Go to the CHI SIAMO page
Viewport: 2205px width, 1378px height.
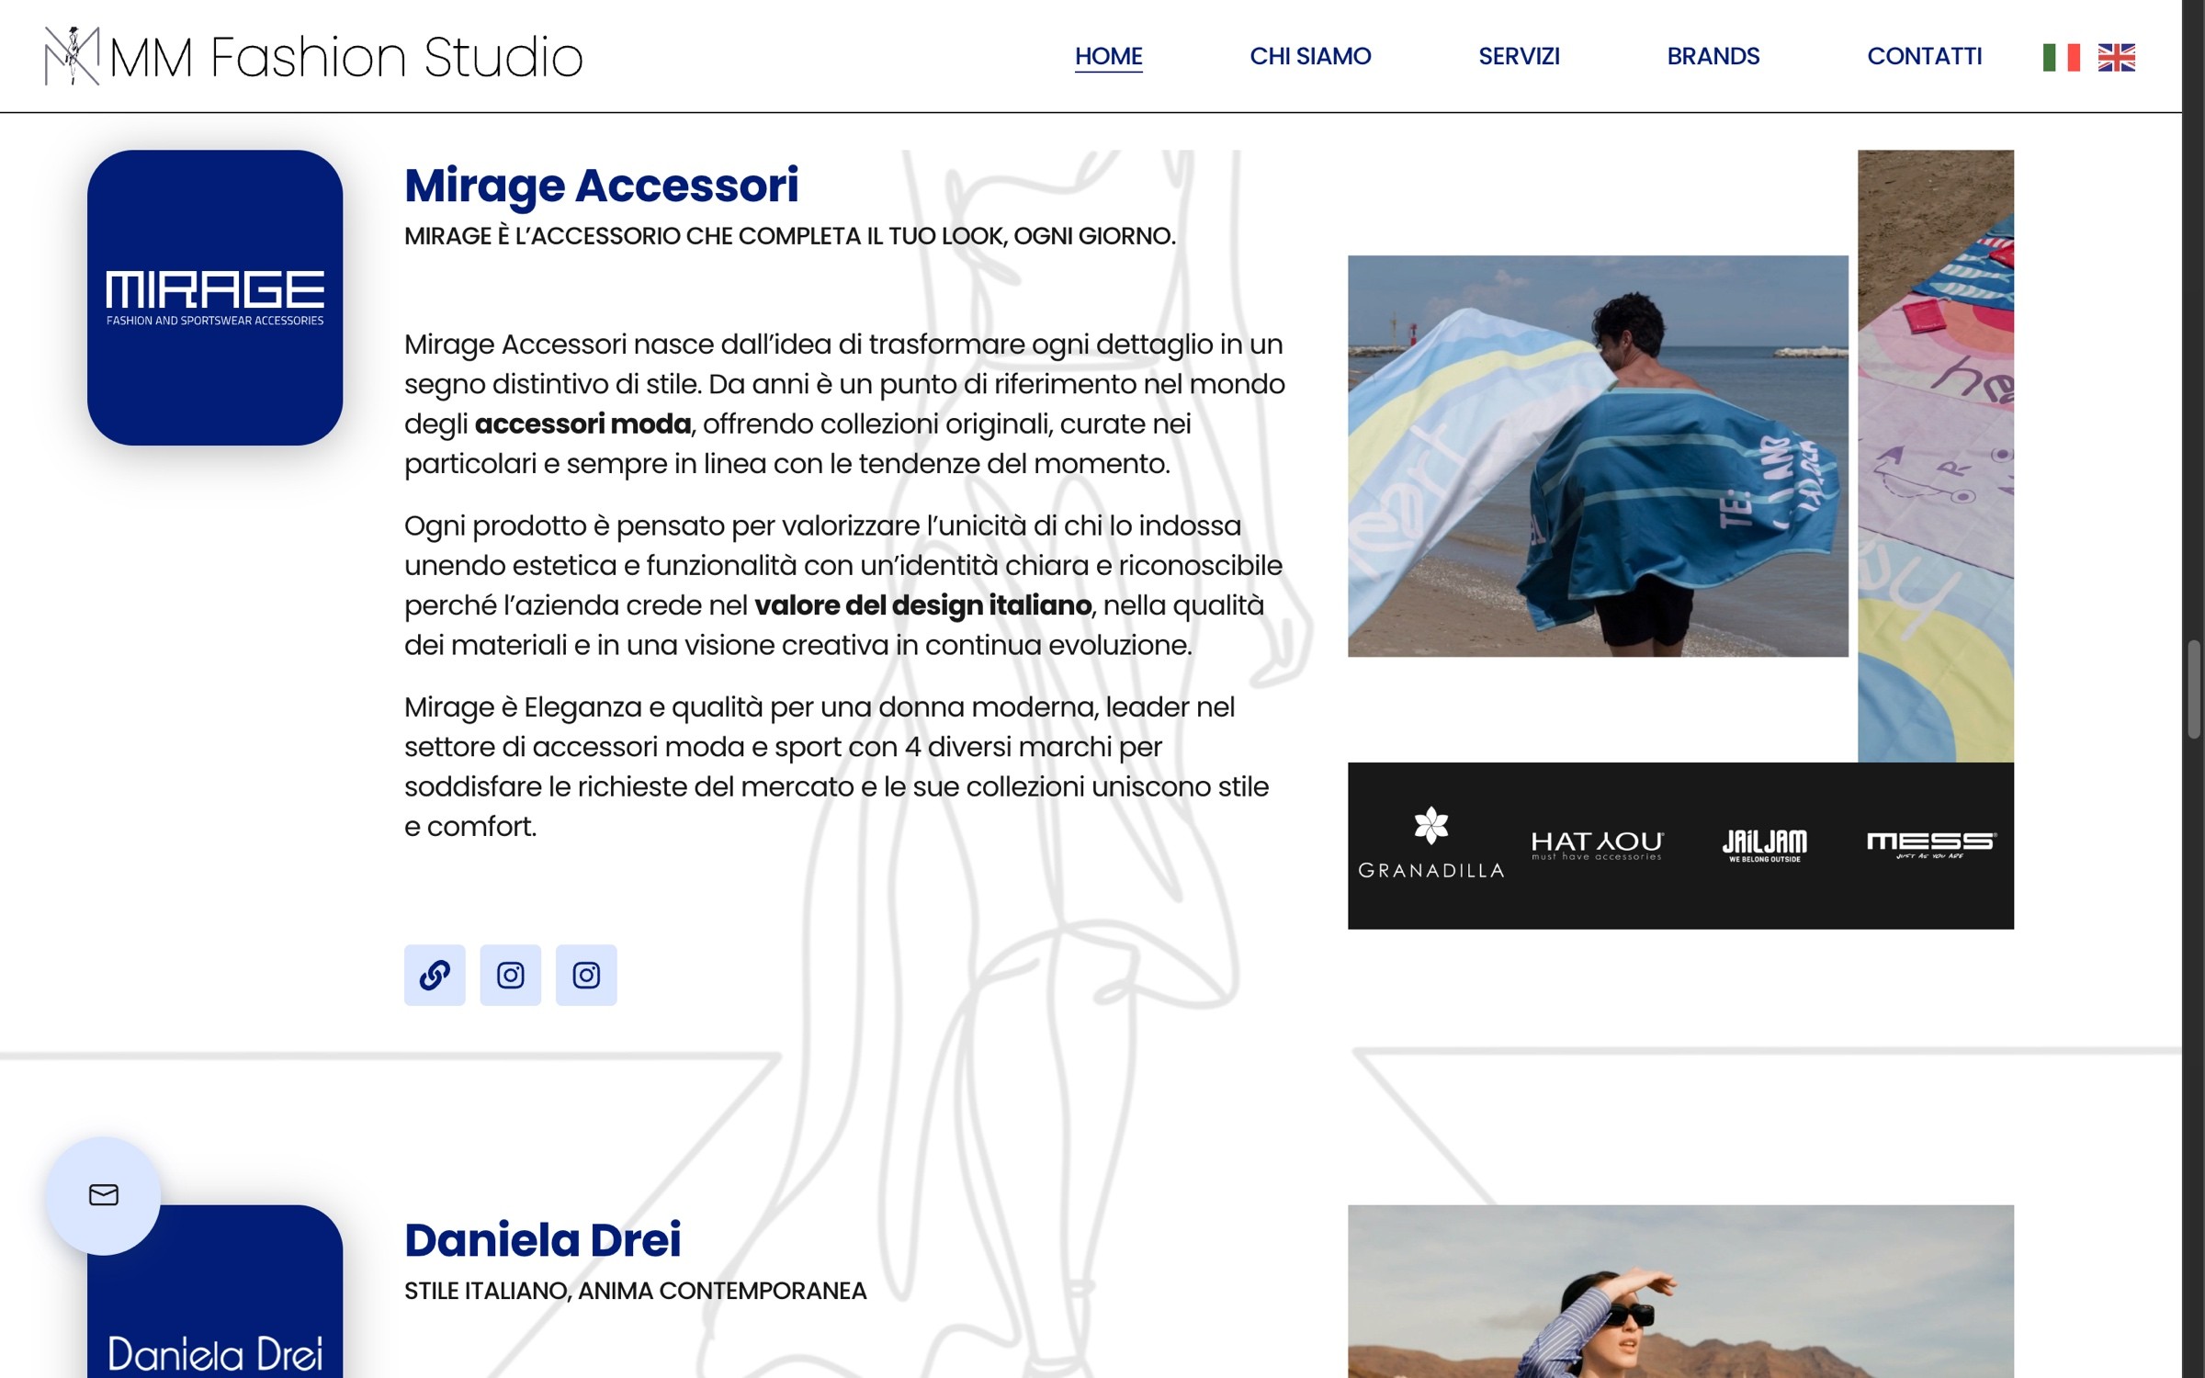click(x=1310, y=56)
